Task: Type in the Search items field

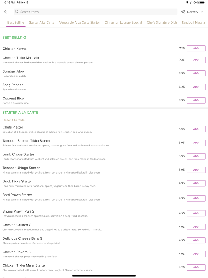Action: tap(95, 12)
